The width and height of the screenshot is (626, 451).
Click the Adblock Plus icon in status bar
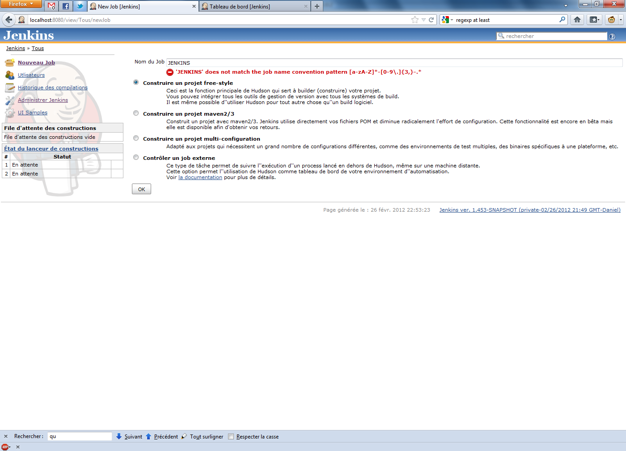click(x=4, y=447)
